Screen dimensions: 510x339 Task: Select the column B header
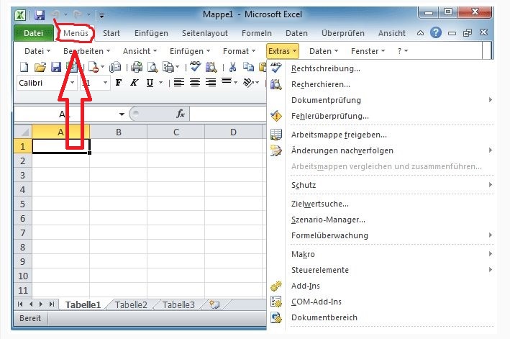pyautogui.click(x=119, y=132)
